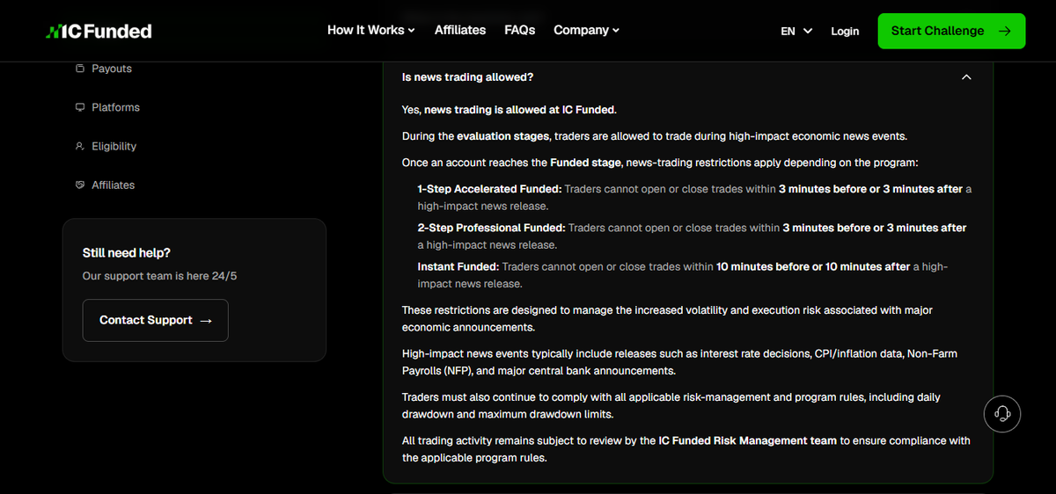Click 'Our support team is here 24/5'
The height and width of the screenshot is (494, 1056).
click(160, 276)
